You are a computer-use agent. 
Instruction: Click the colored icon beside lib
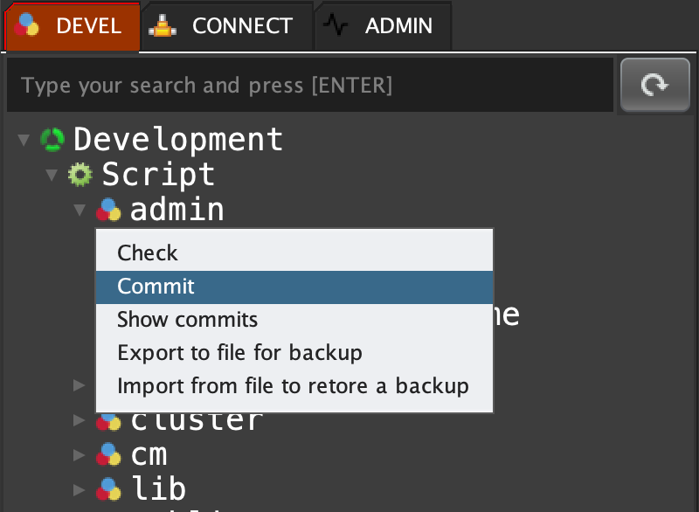coord(108,488)
